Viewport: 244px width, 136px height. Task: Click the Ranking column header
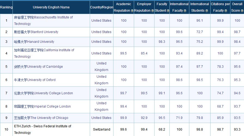coord(6,7)
